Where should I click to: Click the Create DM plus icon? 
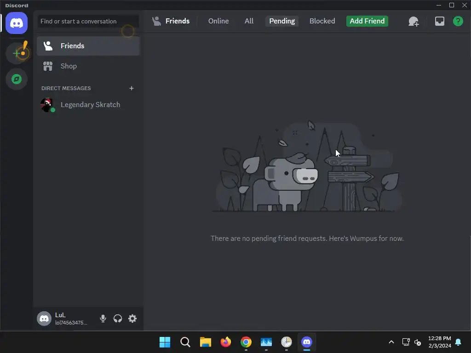coord(131,88)
